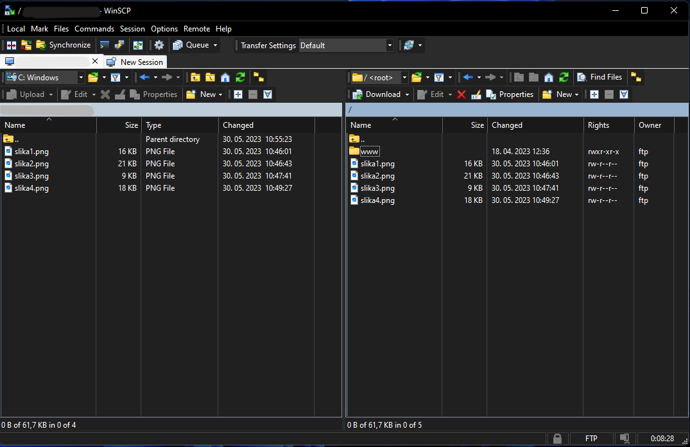Open the Commands menu
This screenshot has width=690, height=447.
coord(94,29)
